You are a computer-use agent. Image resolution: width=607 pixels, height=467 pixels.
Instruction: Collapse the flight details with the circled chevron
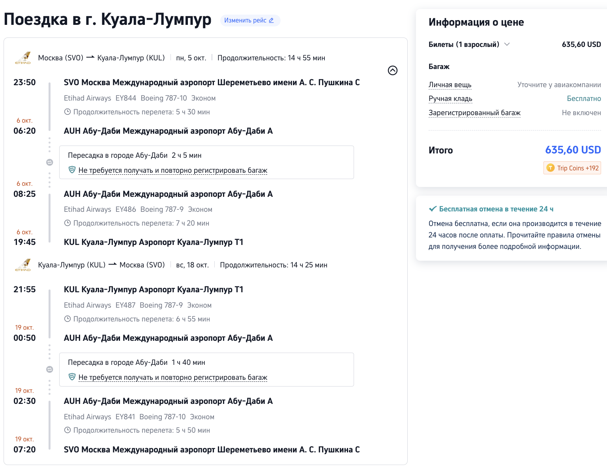pos(392,71)
